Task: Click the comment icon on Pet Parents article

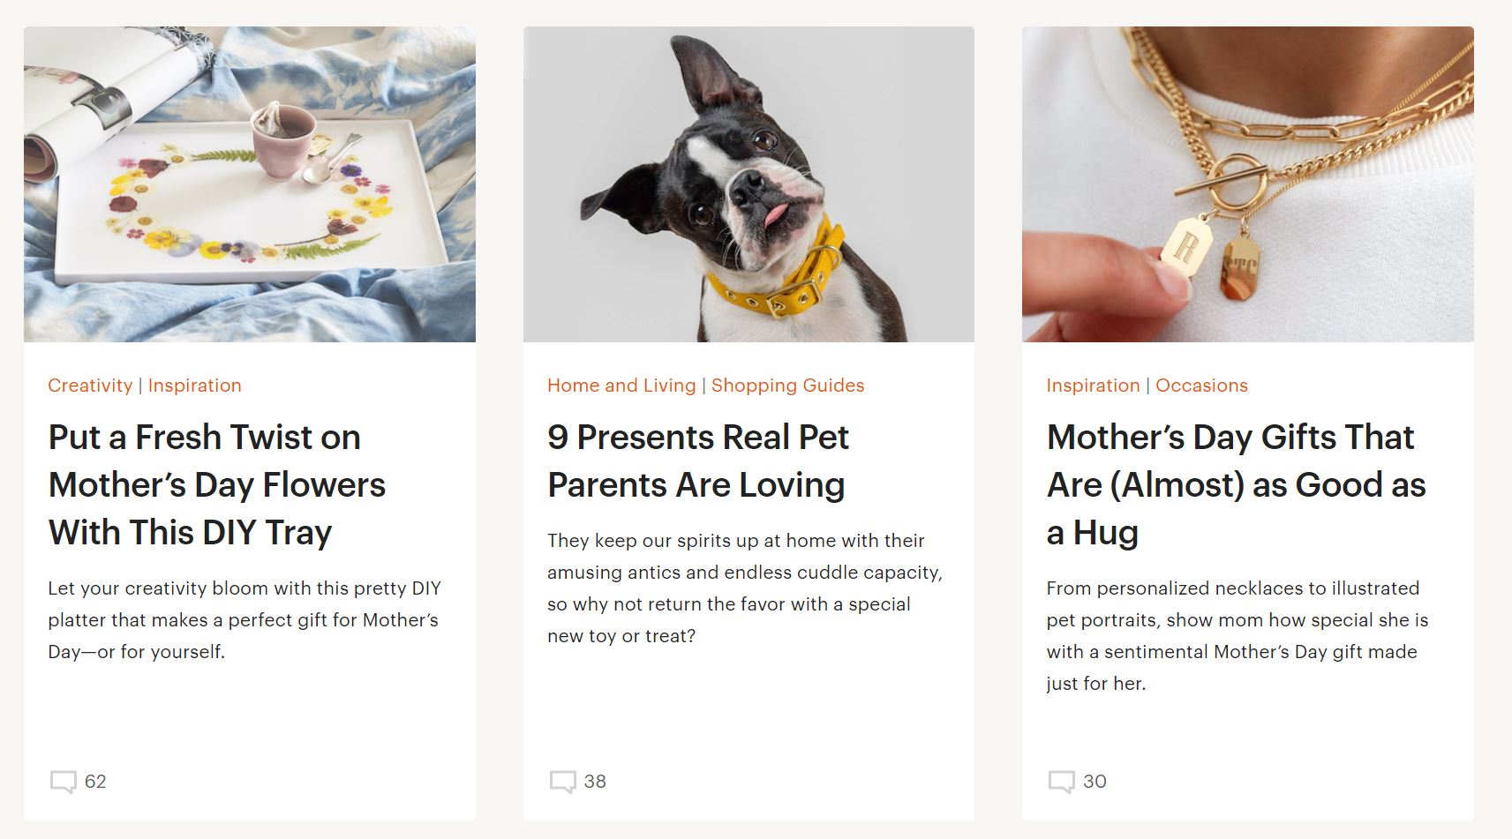Action: (563, 782)
